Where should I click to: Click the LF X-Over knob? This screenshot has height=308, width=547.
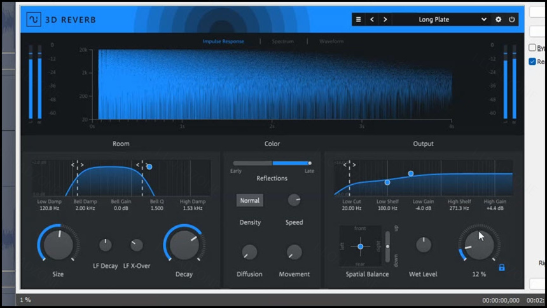[x=136, y=245]
